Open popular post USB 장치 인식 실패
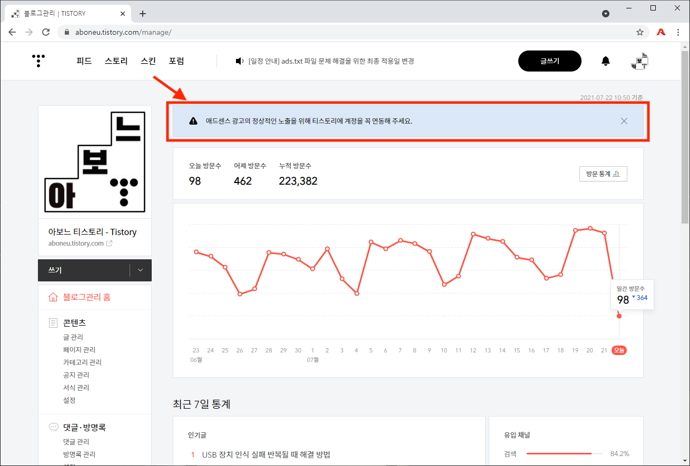690x466 pixels. 266,454
